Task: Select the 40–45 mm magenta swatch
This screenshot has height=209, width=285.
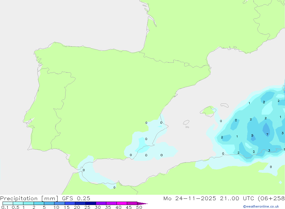Action: pyautogui.click(x=122, y=203)
